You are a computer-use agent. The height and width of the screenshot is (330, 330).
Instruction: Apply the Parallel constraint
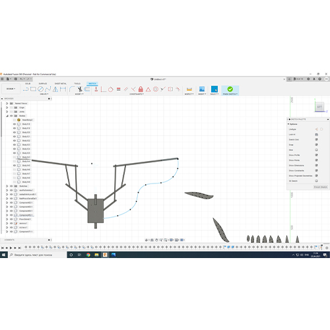pyautogui.click(x=126, y=89)
